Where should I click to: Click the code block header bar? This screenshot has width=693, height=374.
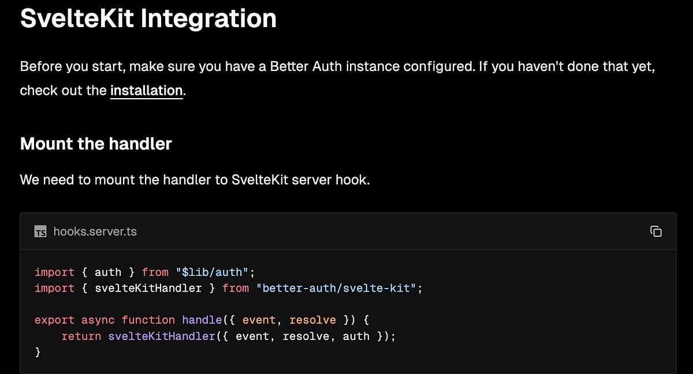pos(346,231)
